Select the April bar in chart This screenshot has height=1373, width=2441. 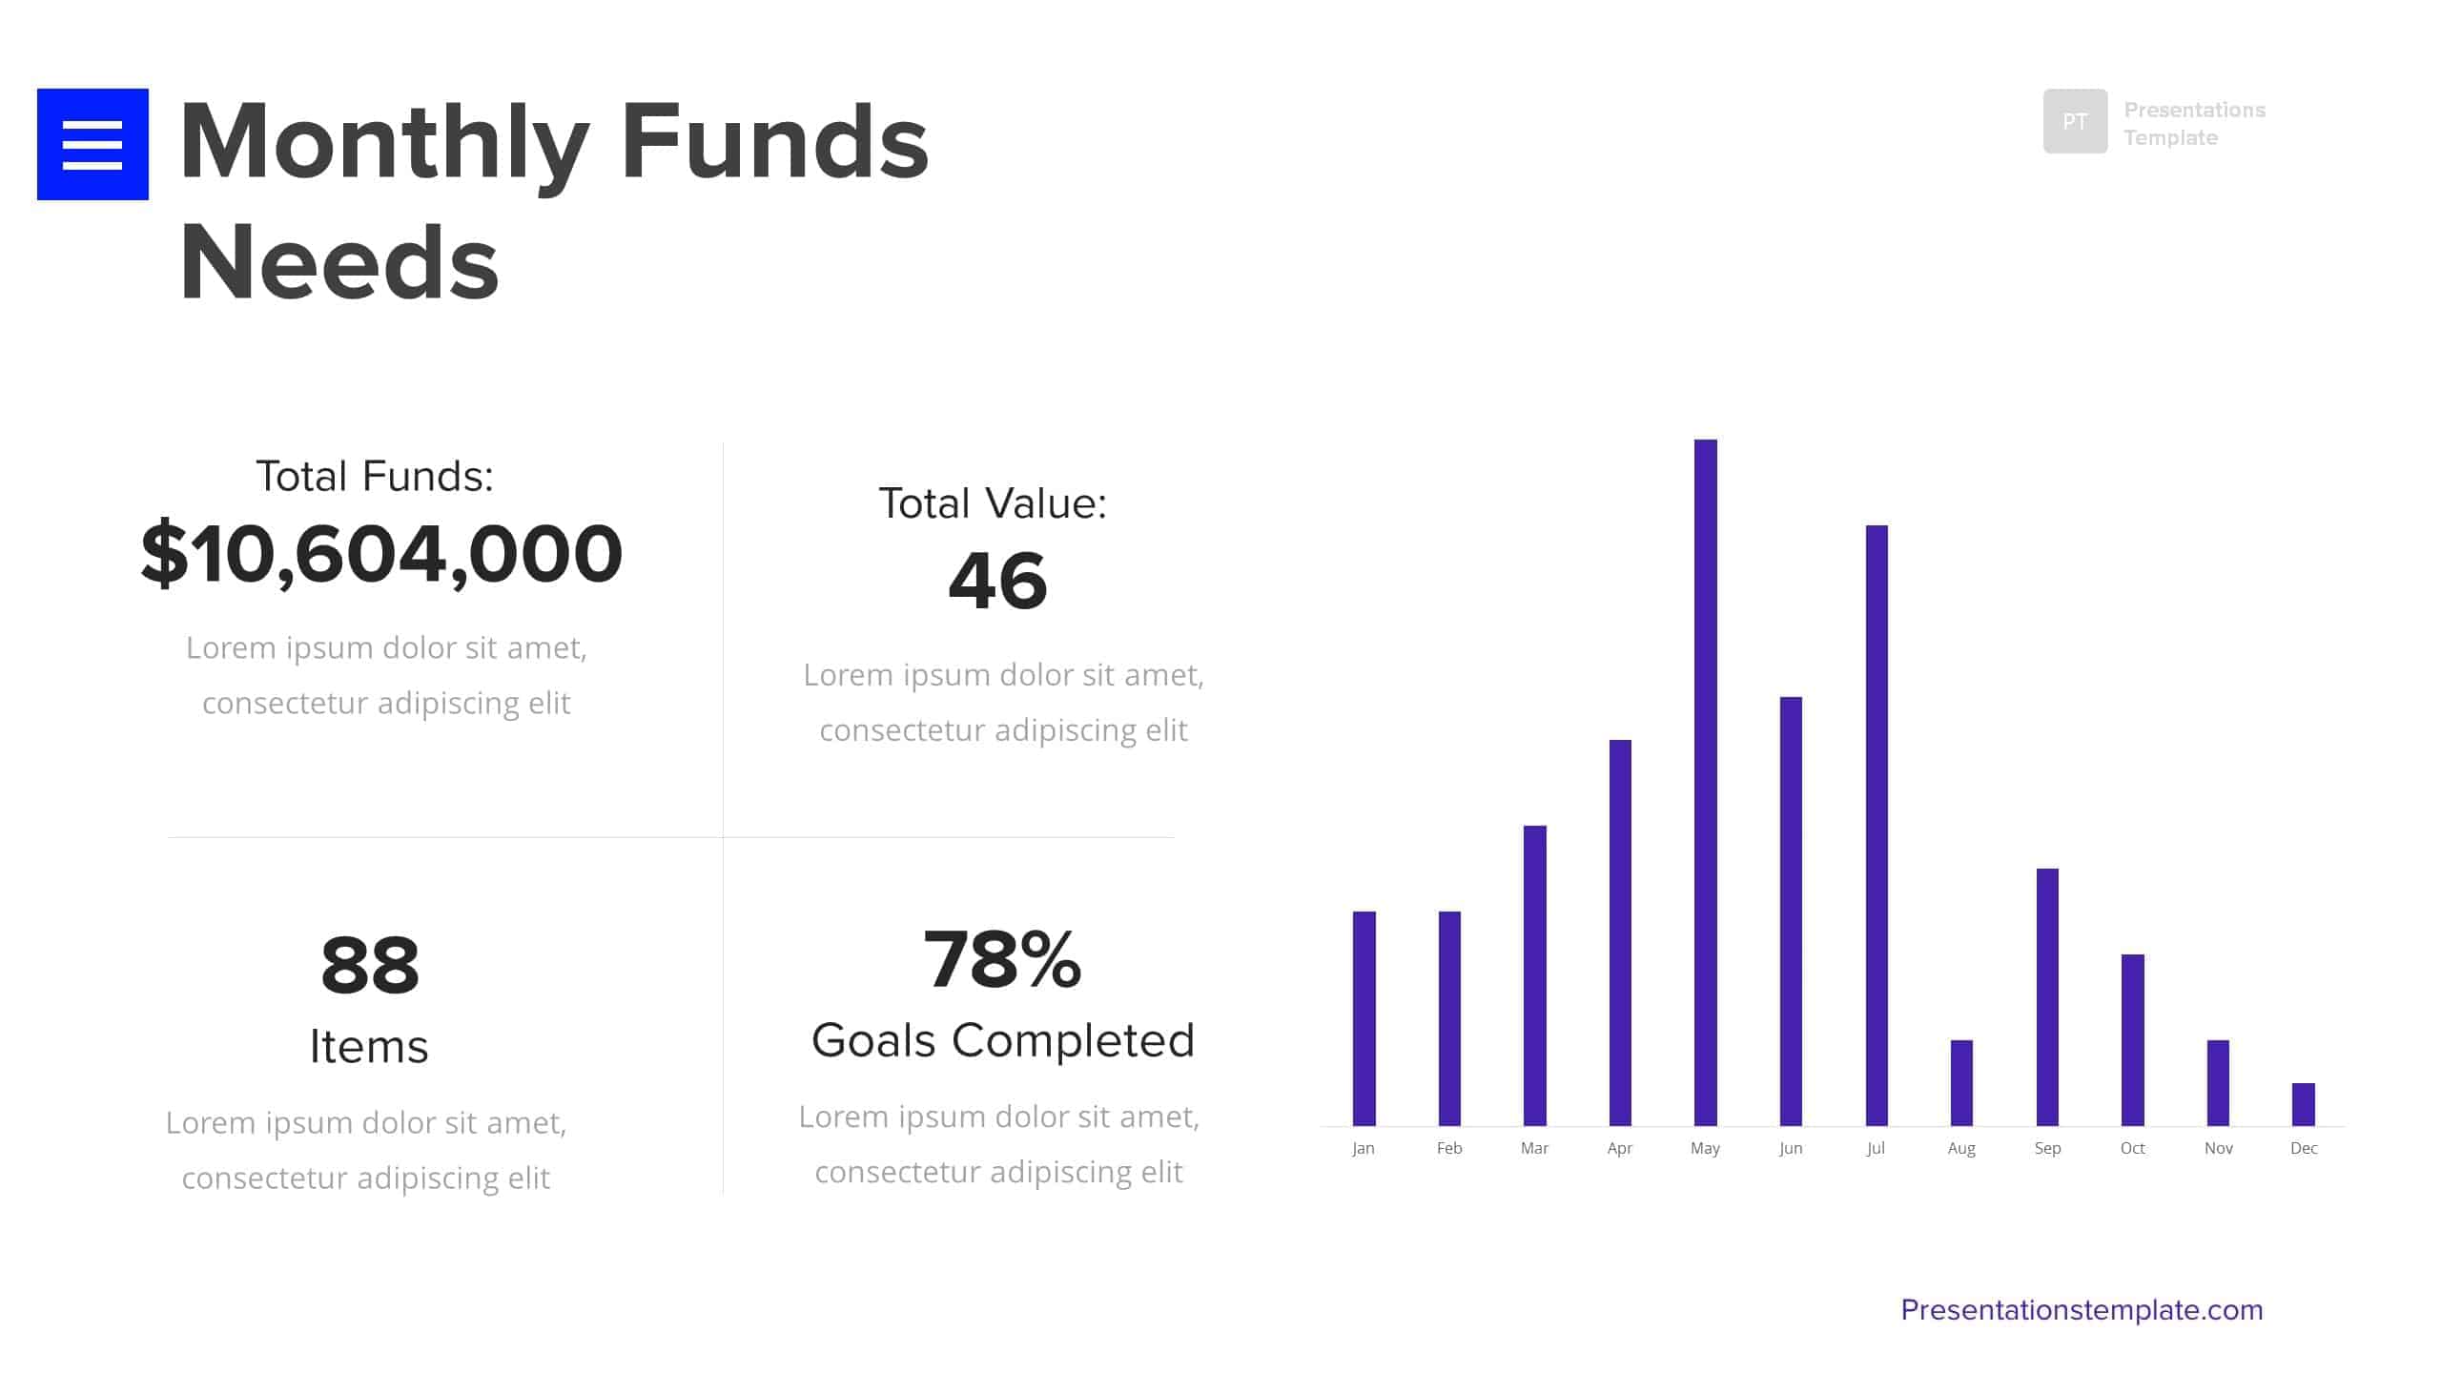point(1619,932)
